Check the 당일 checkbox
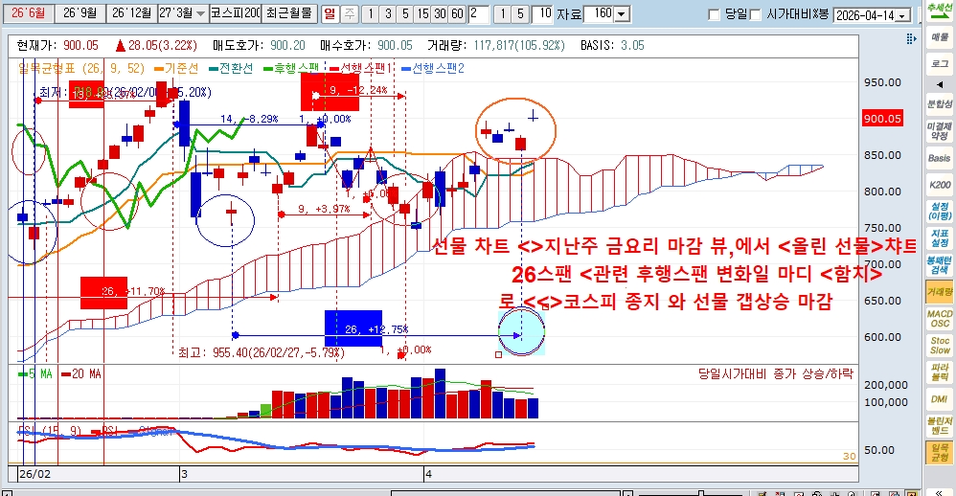 (x=714, y=14)
